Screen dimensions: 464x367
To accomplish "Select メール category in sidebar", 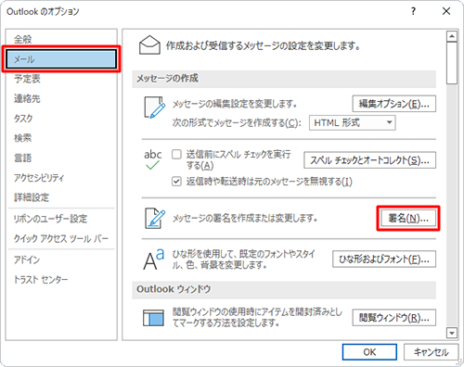I will tap(61, 59).
